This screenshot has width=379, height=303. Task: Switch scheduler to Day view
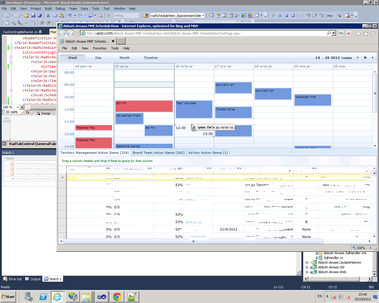pyautogui.click(x=98, y=58)
